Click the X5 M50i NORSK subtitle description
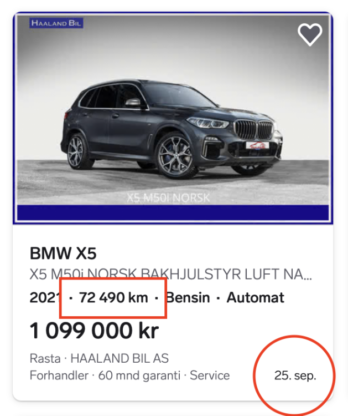Viewport: 348px width, 416px height. pos(170,275)
